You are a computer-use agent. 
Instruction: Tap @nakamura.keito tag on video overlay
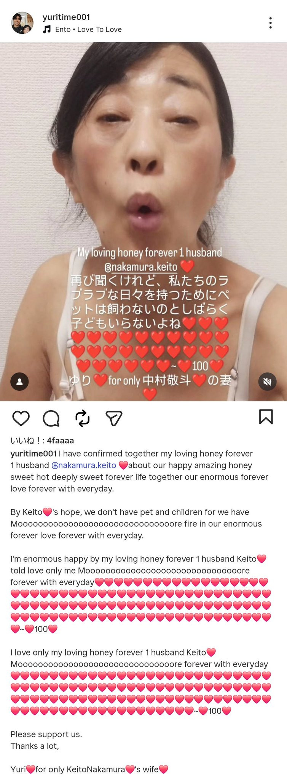point(141,267)
